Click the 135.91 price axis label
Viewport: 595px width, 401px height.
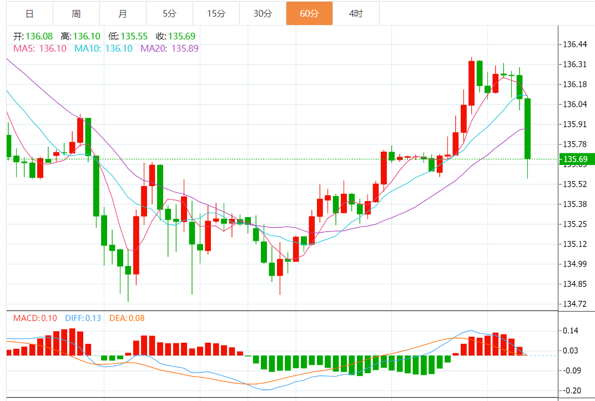coord(575,124)
